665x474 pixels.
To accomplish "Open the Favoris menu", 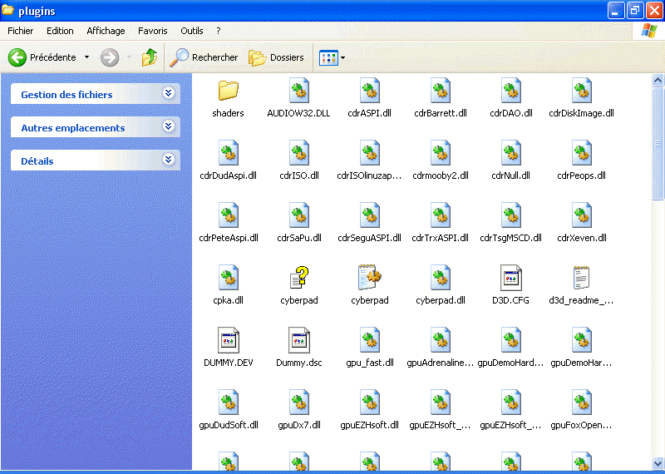I will pyautogui.click(x=153, y=31).
